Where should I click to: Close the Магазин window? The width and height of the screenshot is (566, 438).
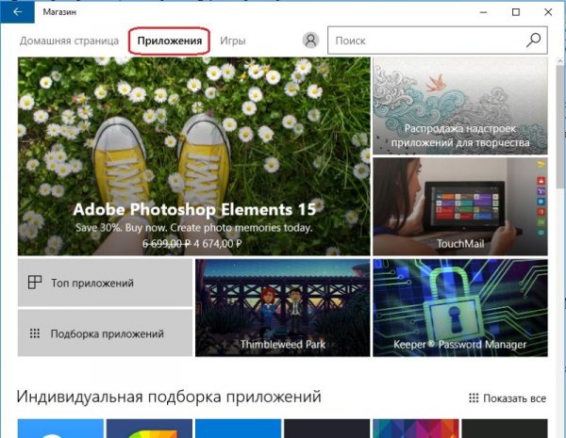pos(548,12)
